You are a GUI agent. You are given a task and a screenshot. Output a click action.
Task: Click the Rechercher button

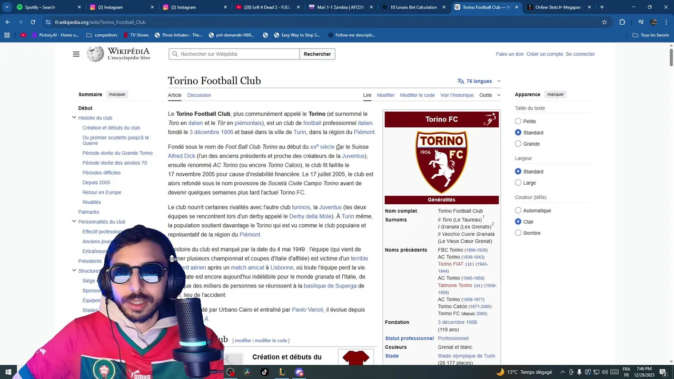click(317, 54)
